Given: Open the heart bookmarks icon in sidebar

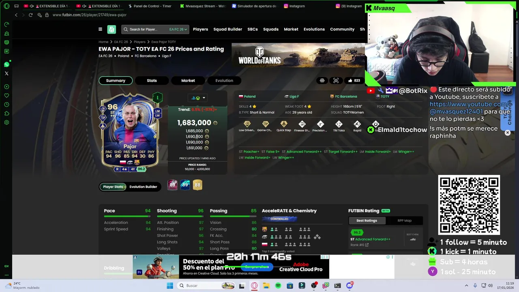Looking at the screenshot, I should (x=6, y=95).
